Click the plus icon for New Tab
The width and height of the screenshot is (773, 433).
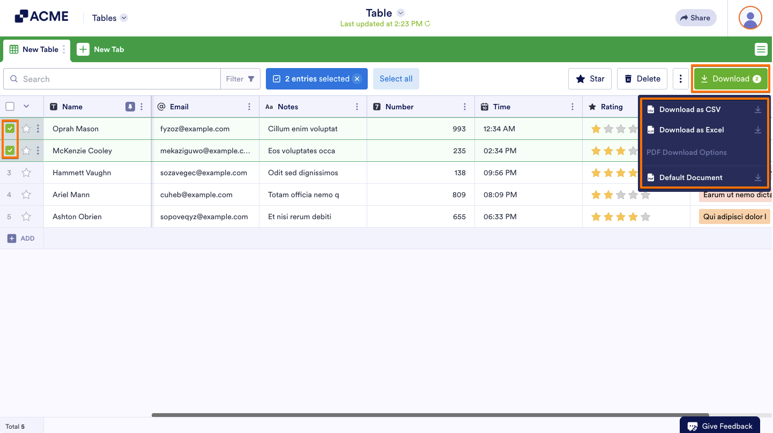pos(83,49)
